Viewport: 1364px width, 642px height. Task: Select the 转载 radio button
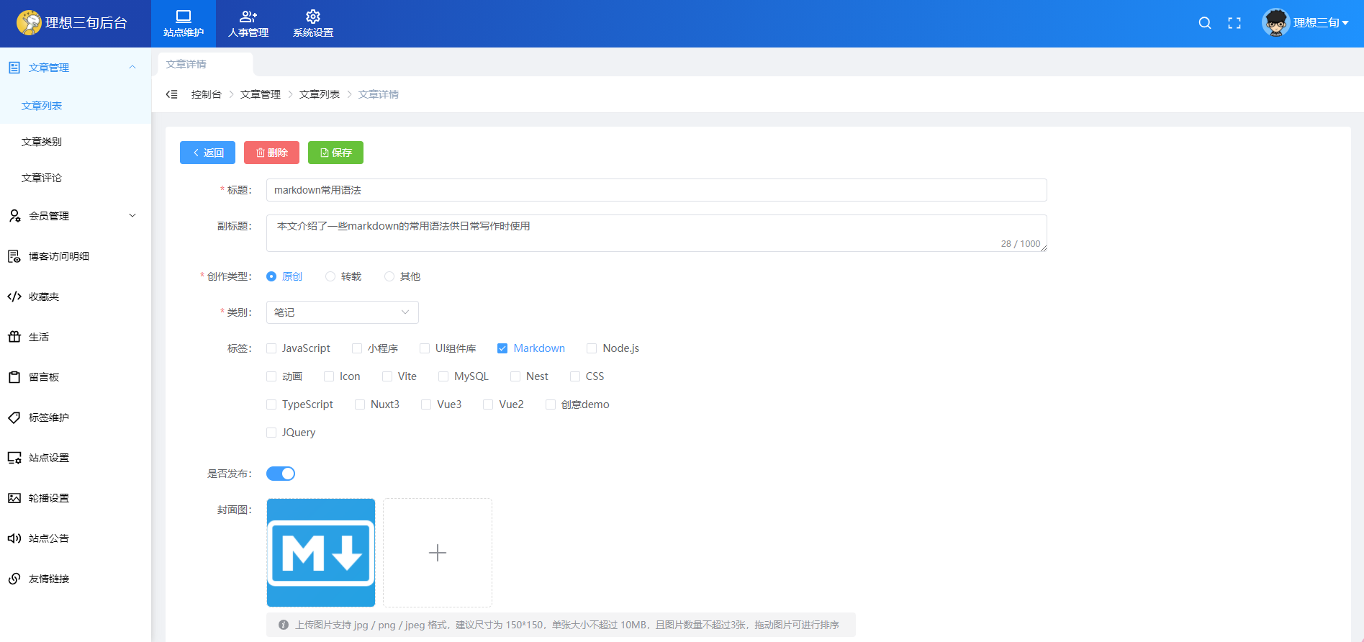pos(330,276)
